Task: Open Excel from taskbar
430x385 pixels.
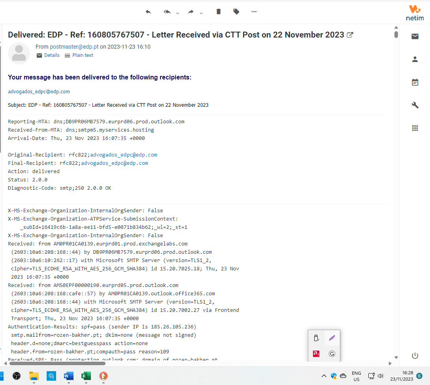Action: (86, 376)
